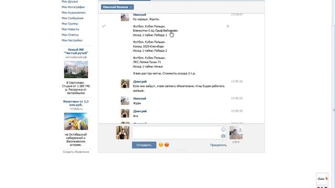
Task: Click Николай name above 'Ждем' message
Action: (140, 99)
